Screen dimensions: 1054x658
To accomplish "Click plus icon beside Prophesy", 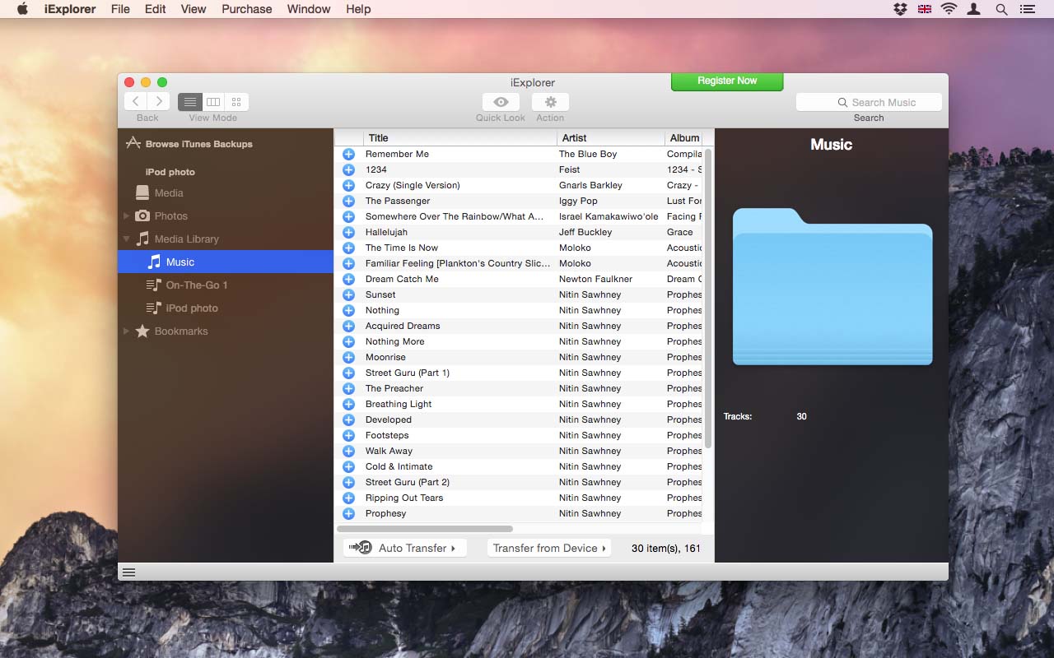I will [348, 513].
